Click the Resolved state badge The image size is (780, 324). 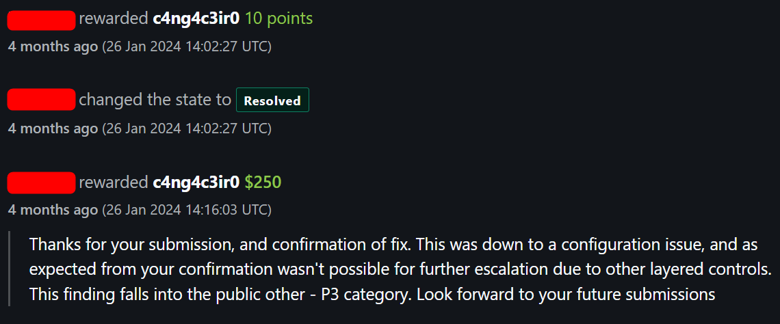point(272,100)
